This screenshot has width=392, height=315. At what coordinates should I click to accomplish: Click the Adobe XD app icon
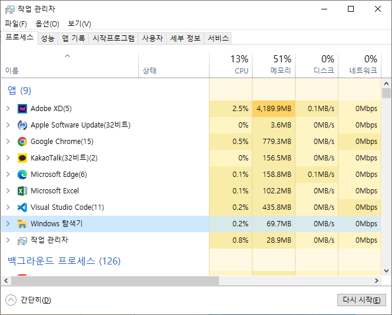point(22,109)
